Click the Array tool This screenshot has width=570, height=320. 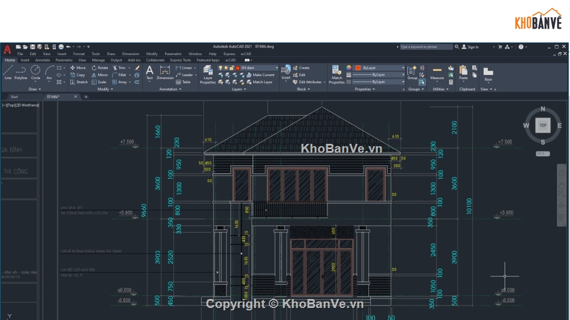[x=119, y=82]
